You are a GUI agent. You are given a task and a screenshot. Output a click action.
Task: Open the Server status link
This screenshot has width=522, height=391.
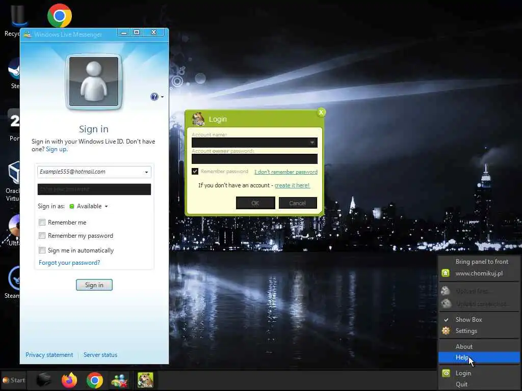(x=100, y=355)
